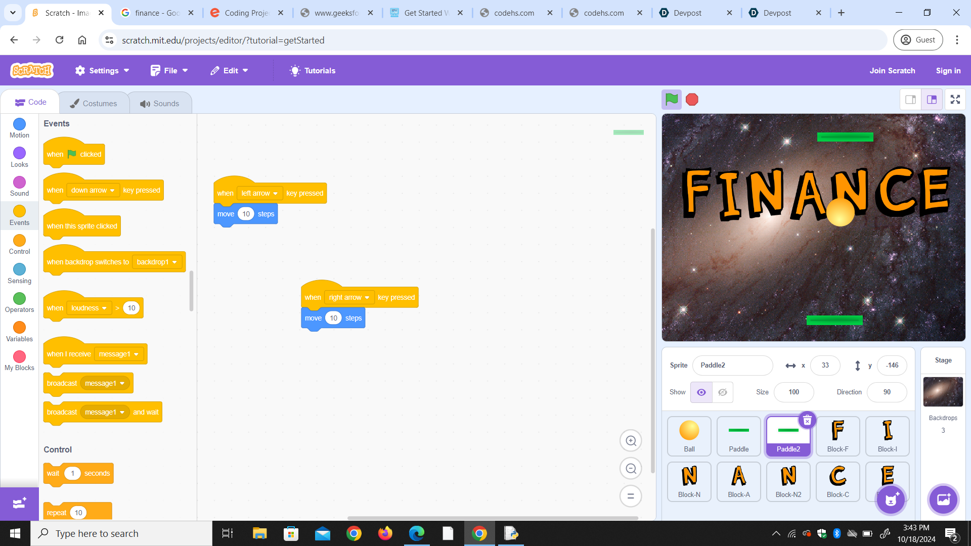This screenshot has width=971, height=546.
Task: Click the Choose a Sprite cat button
Action: pyautogui.click(x=891, y=500)
